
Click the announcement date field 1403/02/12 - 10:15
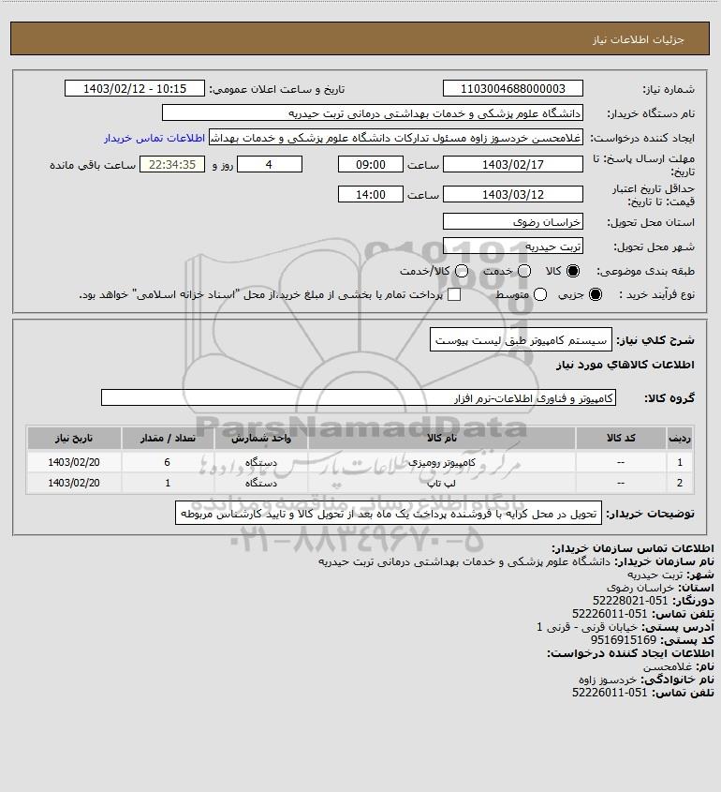pos(135,88)
